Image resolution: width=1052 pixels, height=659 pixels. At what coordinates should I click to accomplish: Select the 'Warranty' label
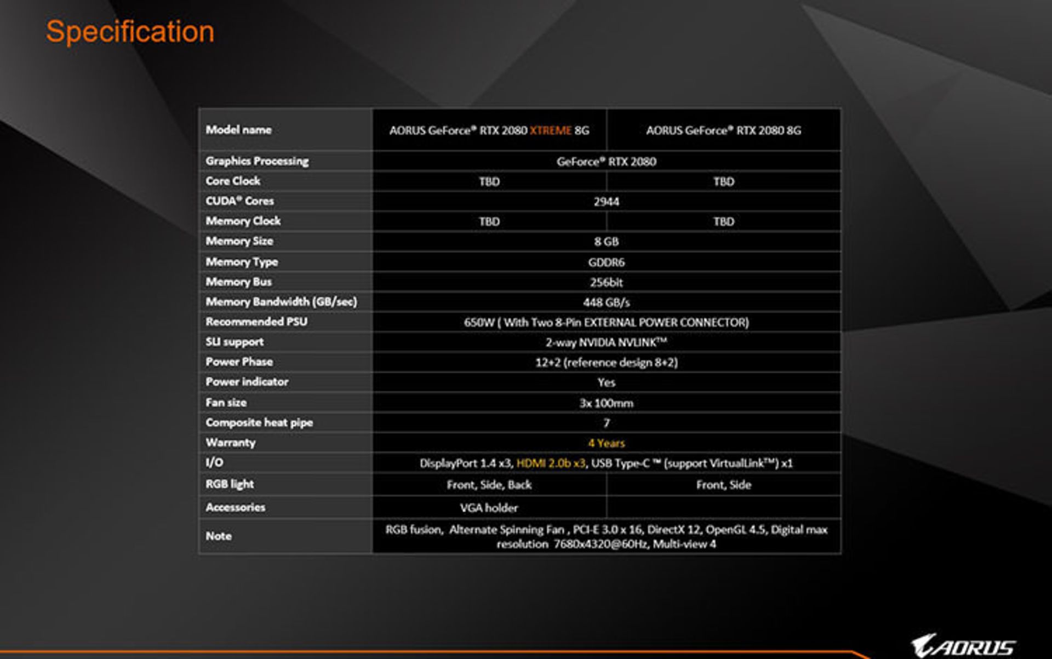pyautogui.click(x=230, y=443)
